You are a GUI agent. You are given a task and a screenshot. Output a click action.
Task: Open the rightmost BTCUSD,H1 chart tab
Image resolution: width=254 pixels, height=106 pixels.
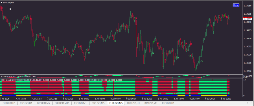click(168, 103)
